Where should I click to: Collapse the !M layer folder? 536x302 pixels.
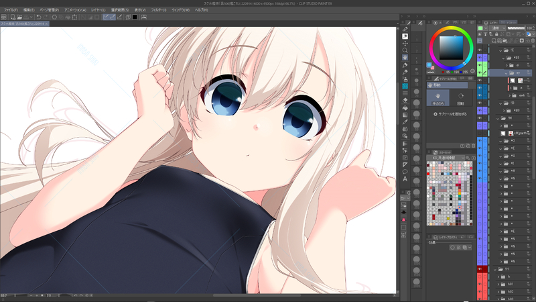498,118
